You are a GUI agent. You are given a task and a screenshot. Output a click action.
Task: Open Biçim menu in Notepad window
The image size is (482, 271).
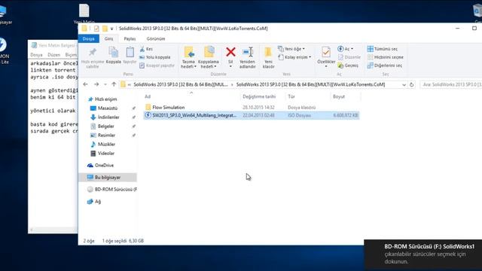click(x=71, y=55)
